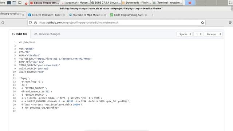Bookmark this page with the star icon
233x131 pixels.
tap(202, 23)
